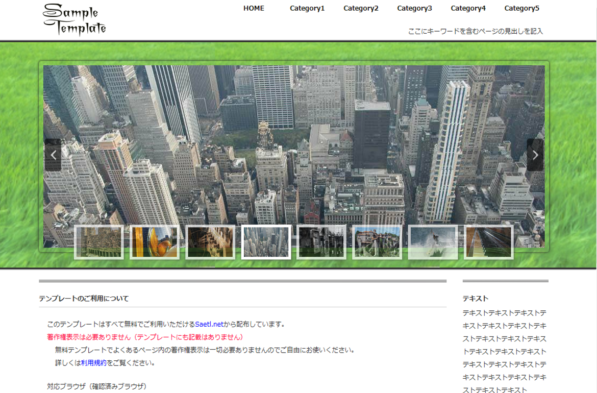Show the blue-sky hillside house thumbnail
Screen dimensions: 597x393
pos(377,242)
